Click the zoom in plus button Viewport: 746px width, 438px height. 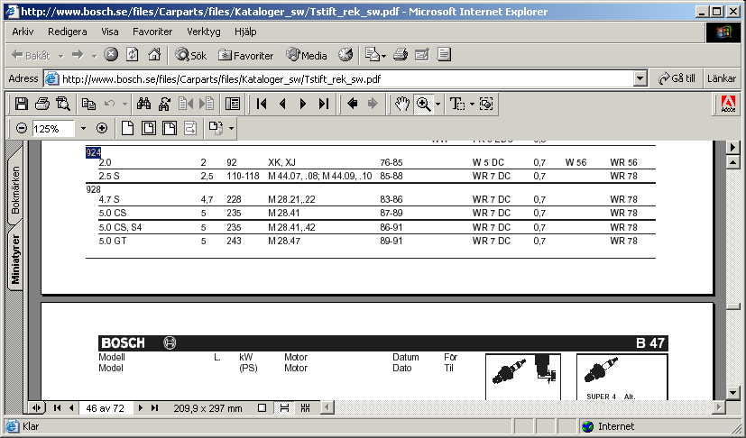[101, 128]
